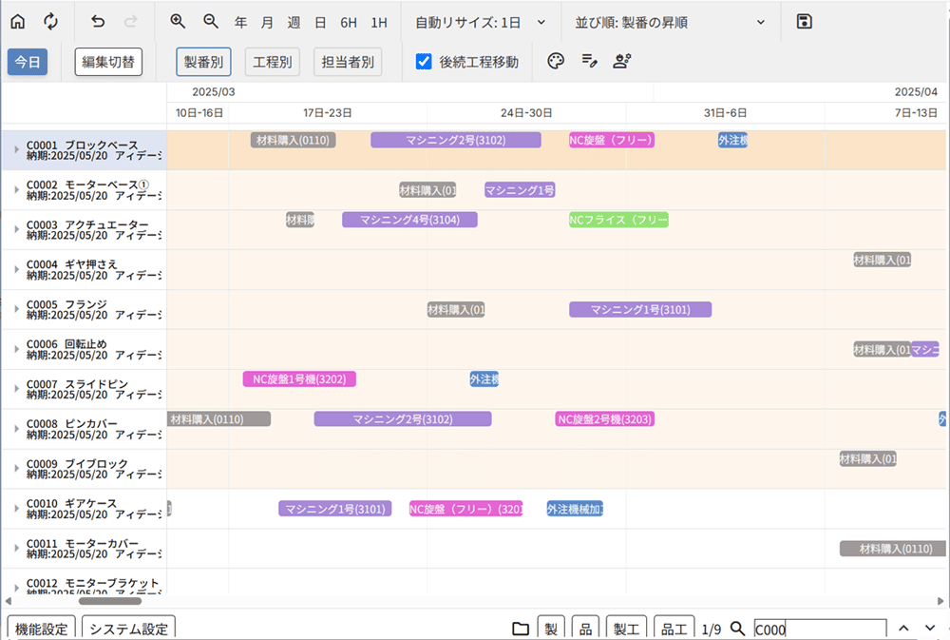Toggle the 後続工程移動 checkbox

tap(425, 62)
